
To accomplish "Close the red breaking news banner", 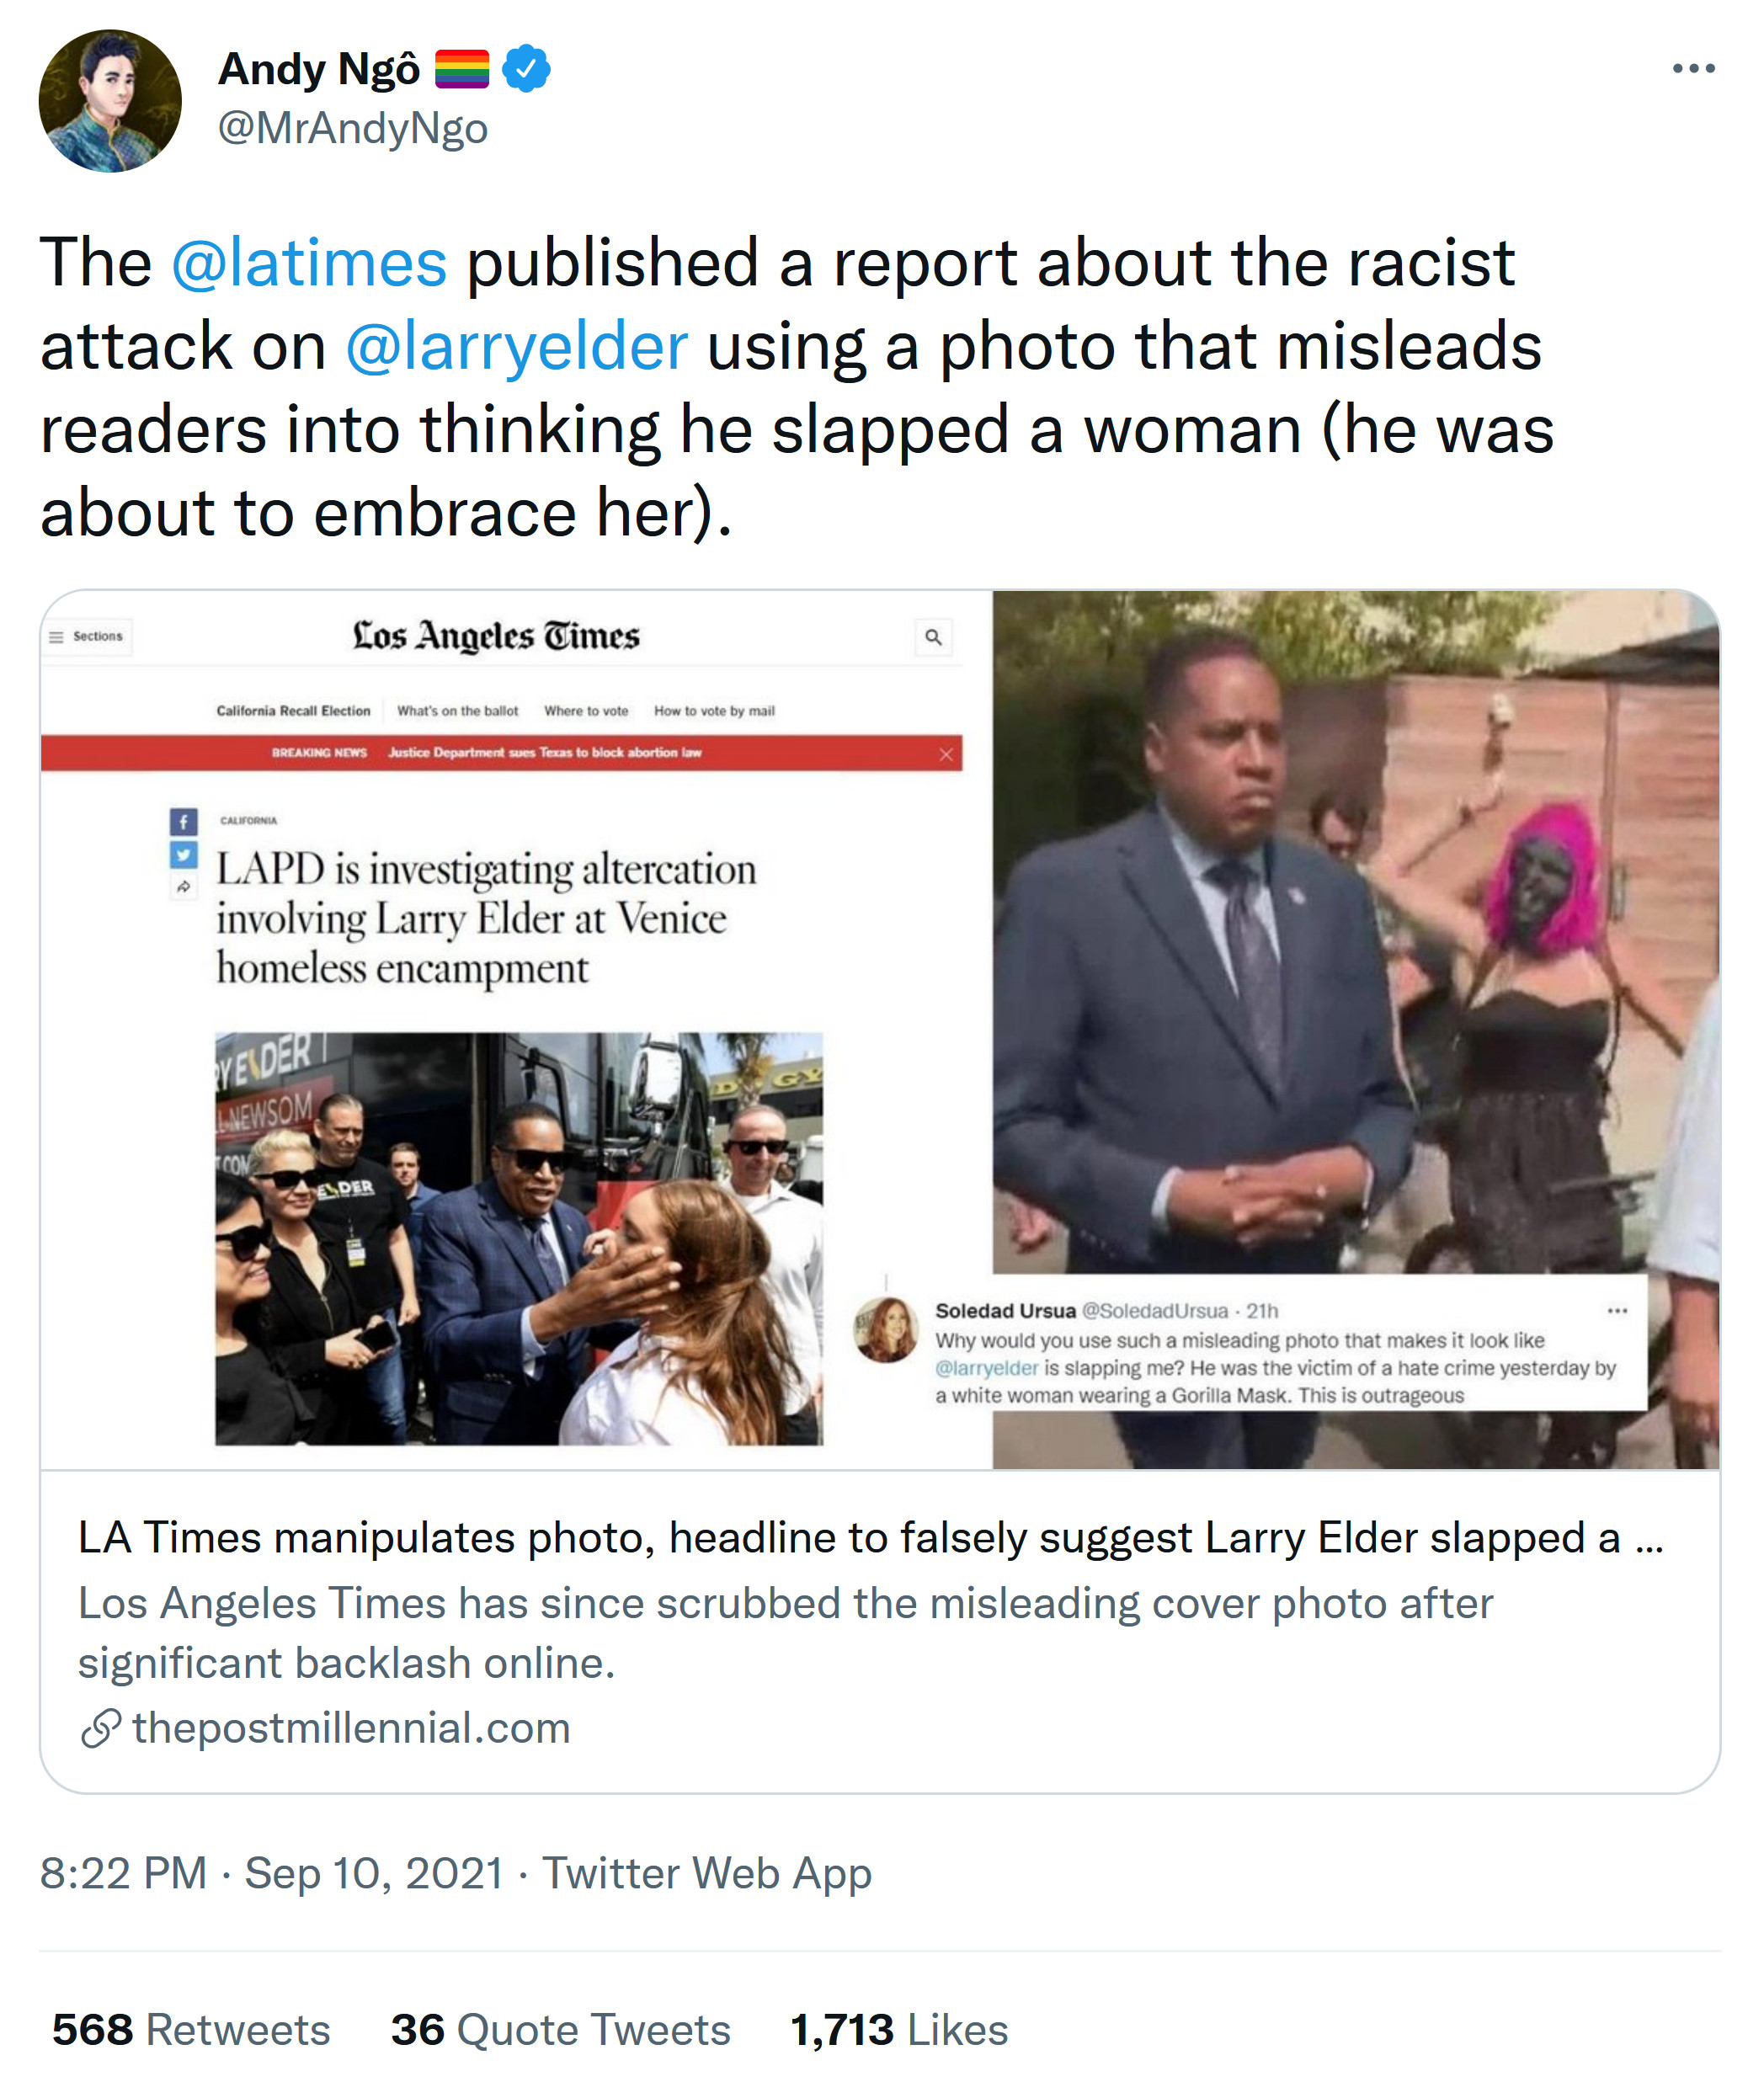I will (x=946, y=754).
